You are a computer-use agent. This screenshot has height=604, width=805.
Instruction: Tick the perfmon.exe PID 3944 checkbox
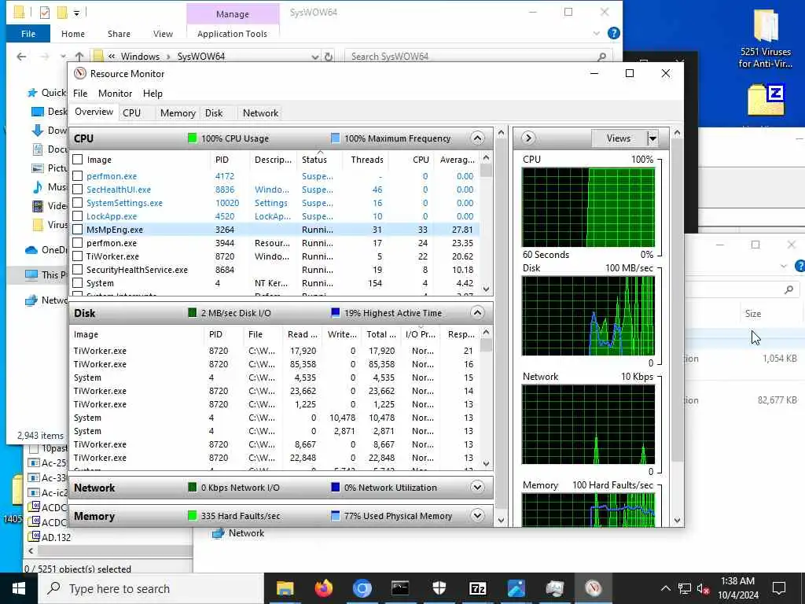pyautogui.click(x=78, y=243)
